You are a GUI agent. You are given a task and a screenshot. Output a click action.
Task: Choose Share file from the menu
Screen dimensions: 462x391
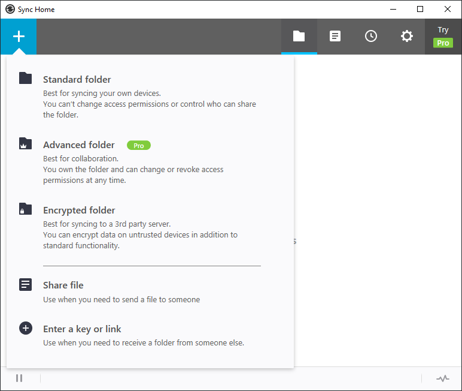[x=63, y=285]
